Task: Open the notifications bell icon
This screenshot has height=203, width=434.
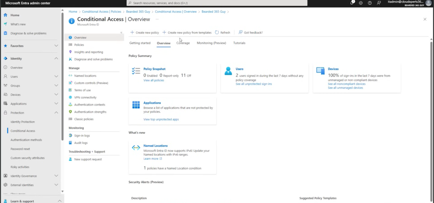Action: point(352,3)
